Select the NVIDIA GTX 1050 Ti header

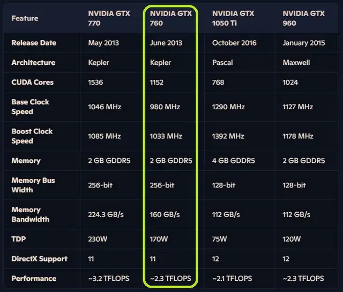click(x=233, y=18)
